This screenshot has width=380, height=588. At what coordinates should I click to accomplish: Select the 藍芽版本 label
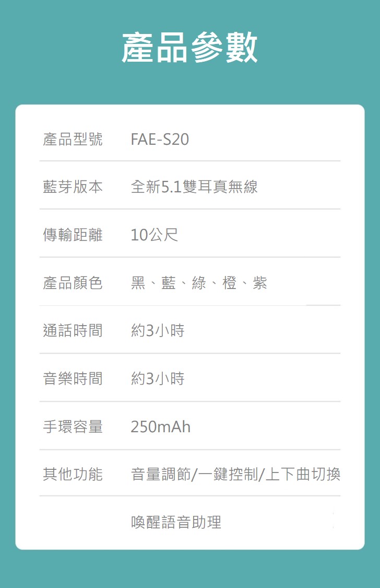(x=73, y=187)
